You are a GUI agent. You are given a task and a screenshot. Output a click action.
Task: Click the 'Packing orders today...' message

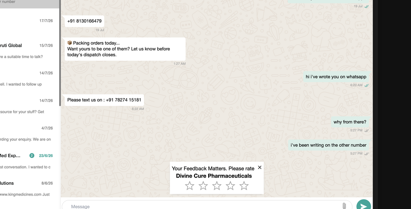(125, 49)
